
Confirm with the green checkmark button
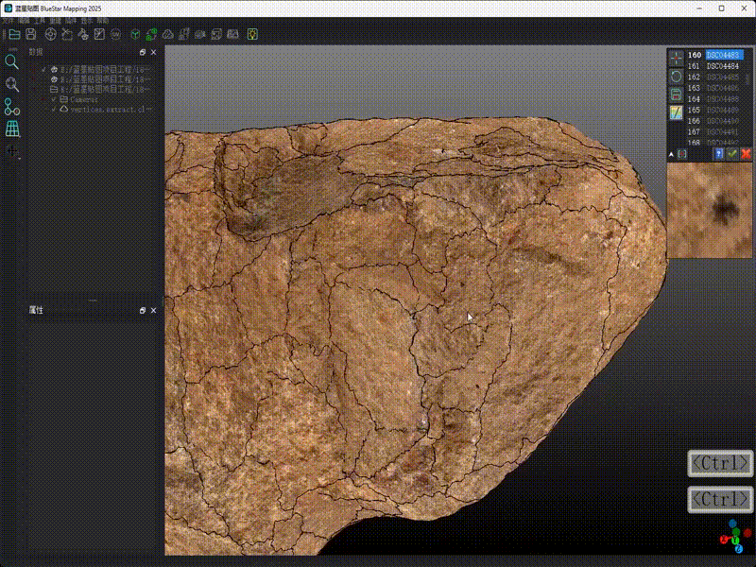point(732,154)
